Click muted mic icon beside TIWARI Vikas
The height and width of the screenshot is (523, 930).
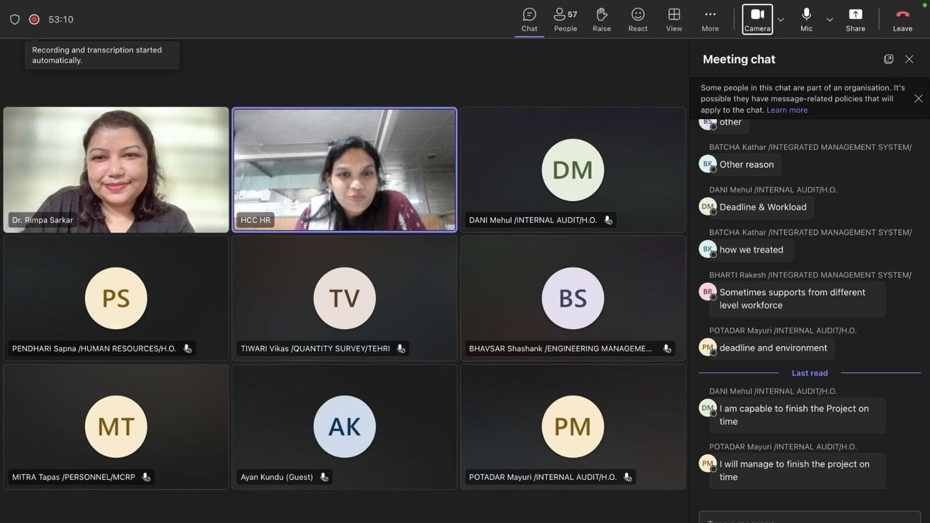(401, 349)
